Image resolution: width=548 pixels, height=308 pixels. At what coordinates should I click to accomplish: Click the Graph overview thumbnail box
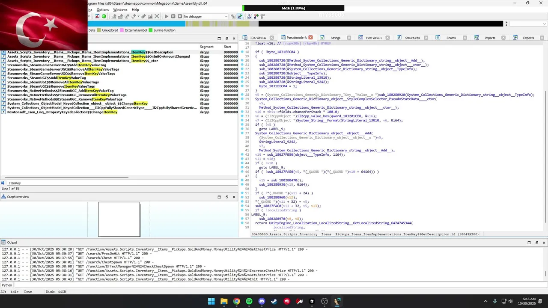(119, 219)
